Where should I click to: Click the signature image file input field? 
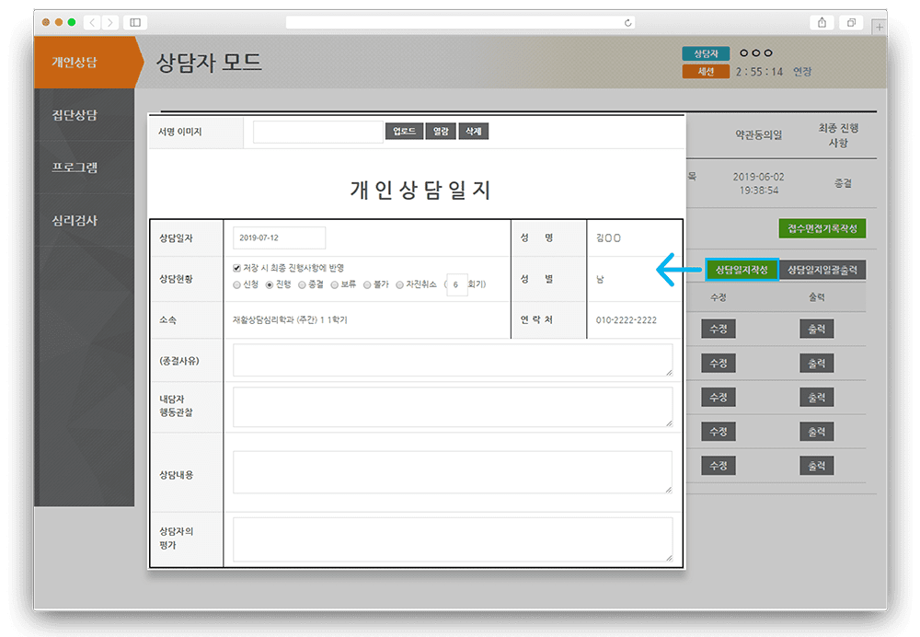click(x=317, y=132)
